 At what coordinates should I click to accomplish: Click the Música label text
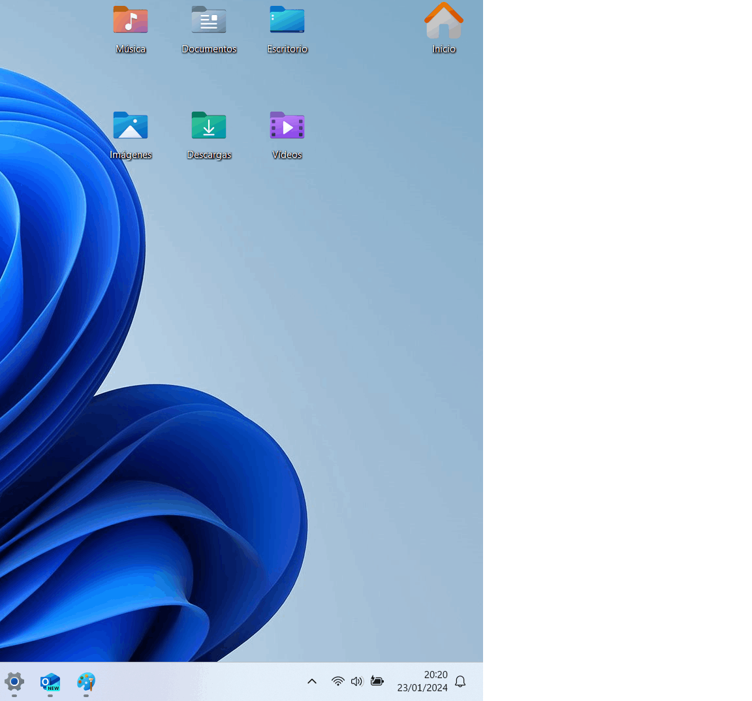click(x=131, y=49)
